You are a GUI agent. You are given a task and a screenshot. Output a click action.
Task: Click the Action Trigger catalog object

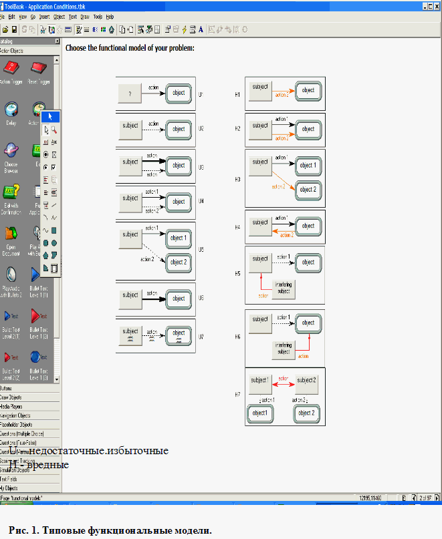click(x=11, y=72)
